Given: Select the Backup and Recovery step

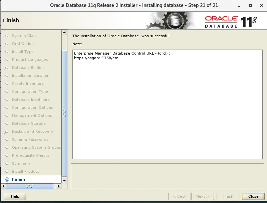Looking at the screenshot, I should click(32, 131).
